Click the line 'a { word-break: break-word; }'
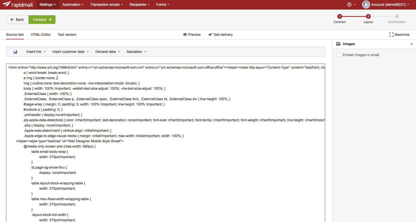 pyautogui.click(x=46, y=73)
